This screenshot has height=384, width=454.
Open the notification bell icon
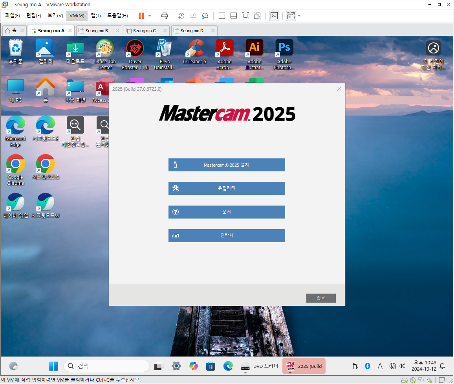(x=442, y=366)
